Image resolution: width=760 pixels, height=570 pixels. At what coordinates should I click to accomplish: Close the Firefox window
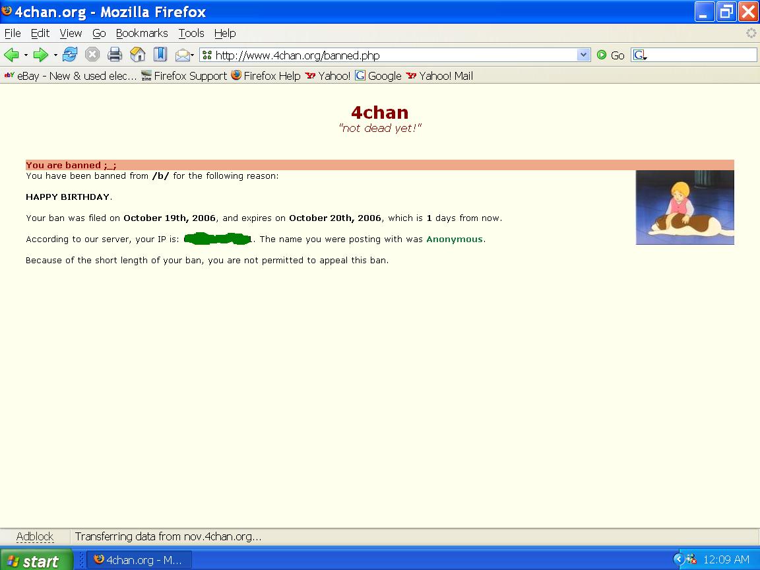click(747, 12)
